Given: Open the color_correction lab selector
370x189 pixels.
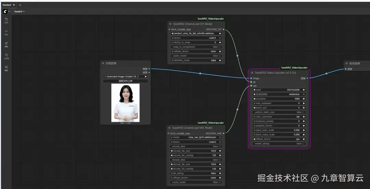Looking at the screenshot, I should point(279,117).
